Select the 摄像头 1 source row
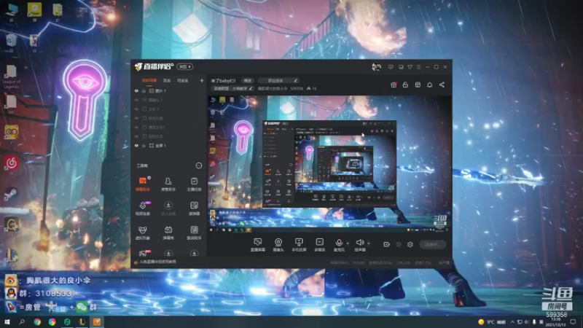583x328 pixels. tap(169, 100)
